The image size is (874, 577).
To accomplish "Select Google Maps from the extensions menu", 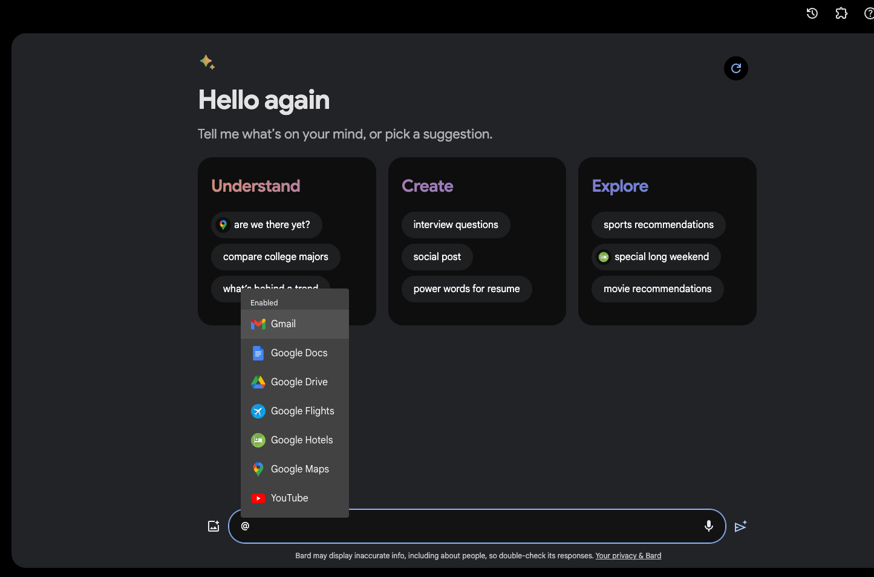I will [295, 469].
